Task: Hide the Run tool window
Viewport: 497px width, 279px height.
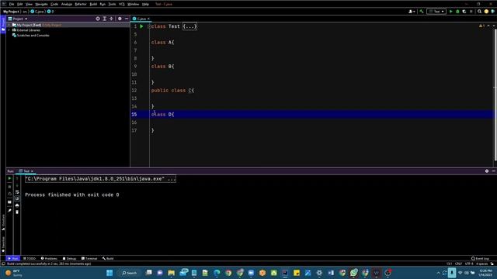Action: (x=494, y=171)
